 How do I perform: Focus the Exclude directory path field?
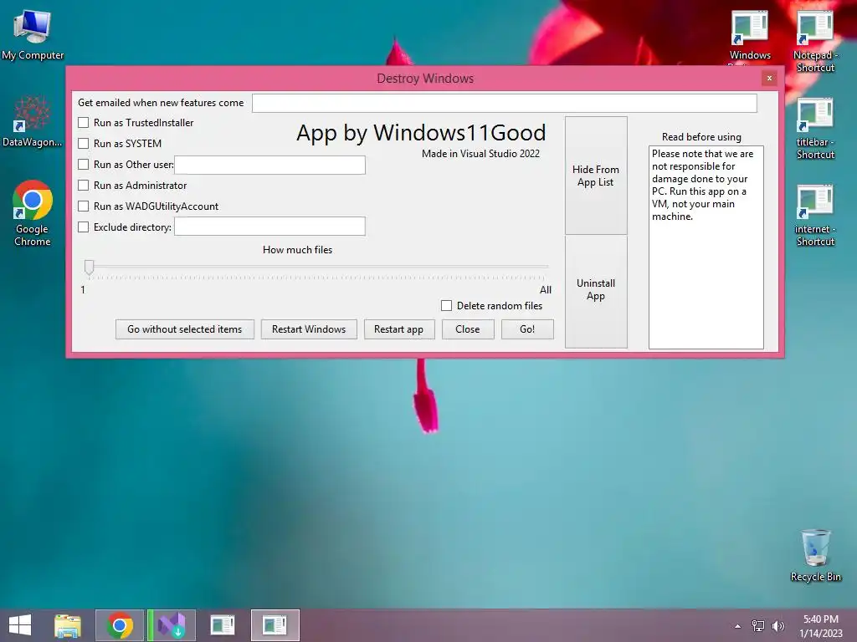[x=270, y=226]
